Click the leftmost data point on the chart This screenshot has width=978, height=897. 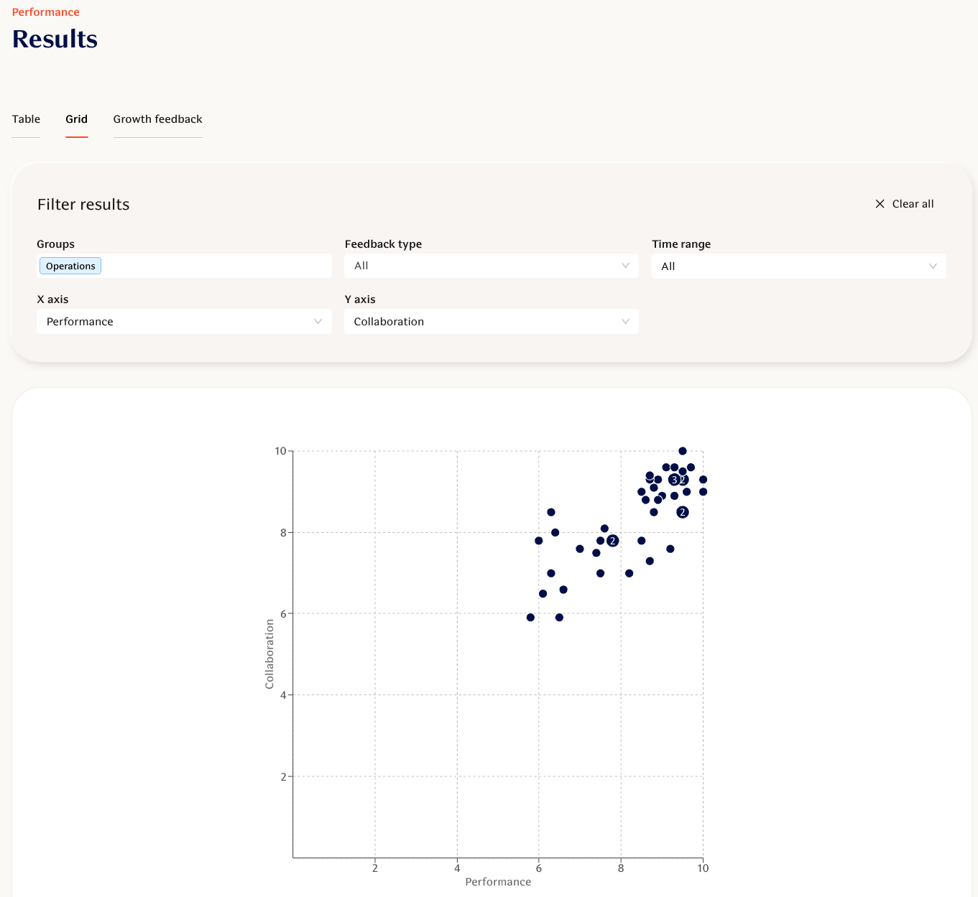(530, 618)
